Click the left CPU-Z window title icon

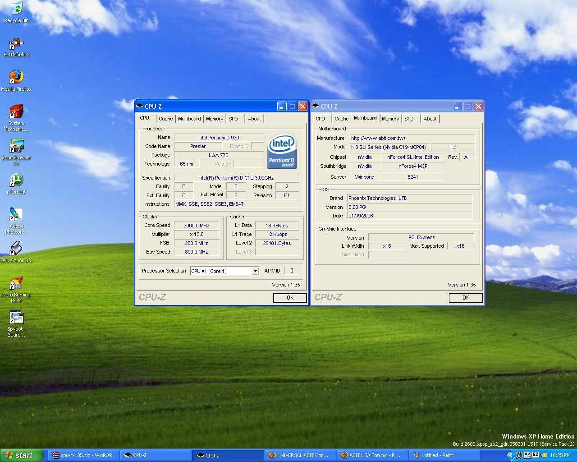140,106
